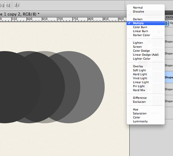Click the blend mode dropdown stepper arrows
Image resolution: width=173 pixels, height=156 pixels.
167,23
